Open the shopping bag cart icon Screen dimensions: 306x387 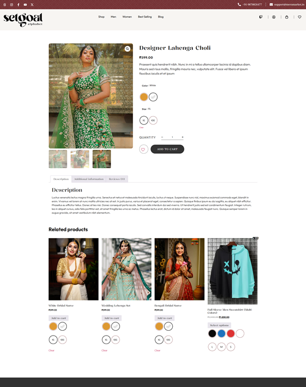[x=287, y=17]
